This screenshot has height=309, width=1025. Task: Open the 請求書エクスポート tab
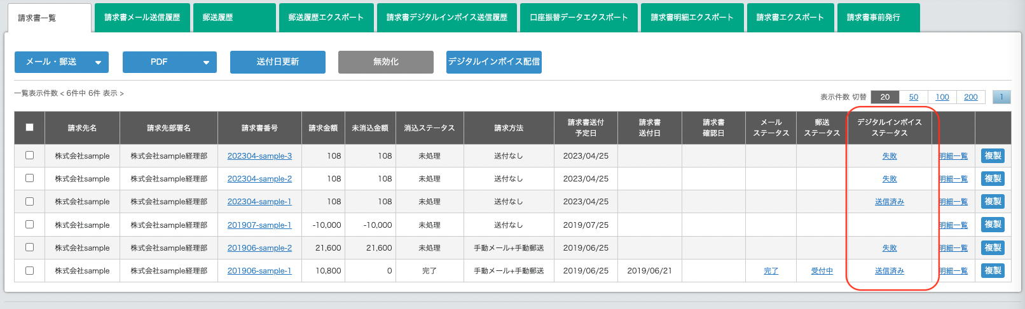point(790,18)
